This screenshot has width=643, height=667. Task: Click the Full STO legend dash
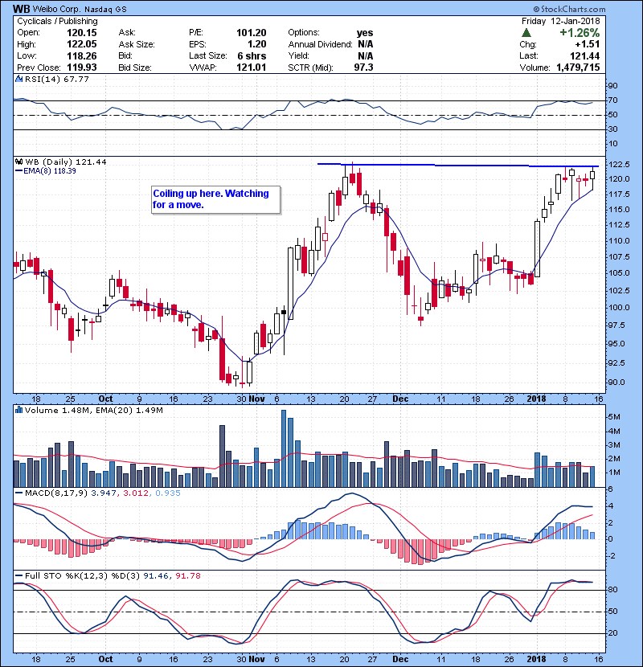18,576
